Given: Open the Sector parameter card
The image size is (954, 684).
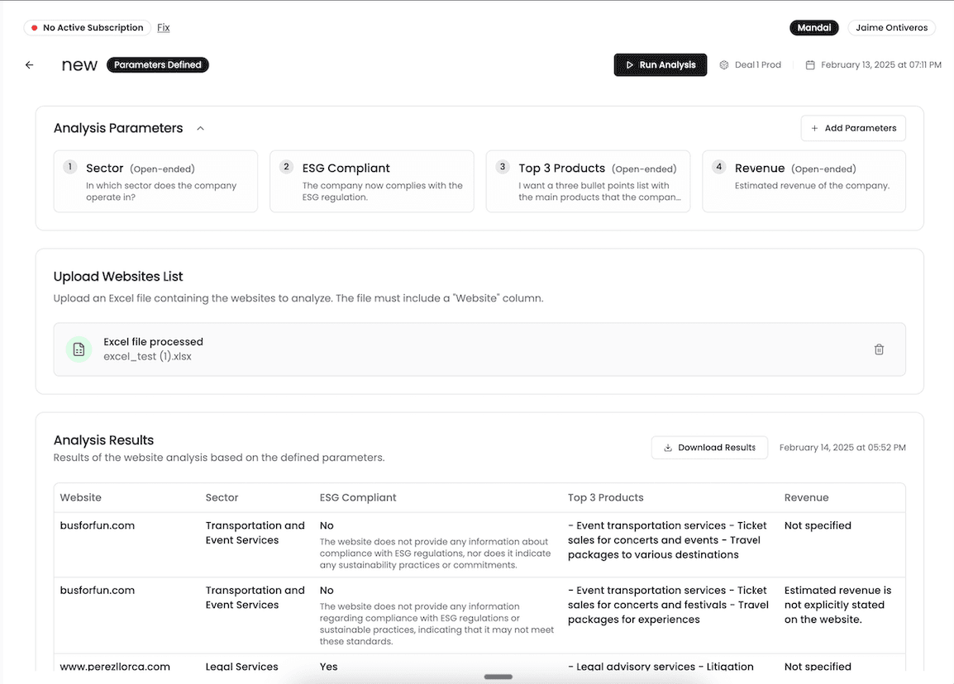Looking at the screenshot, I should coord(155,181).
